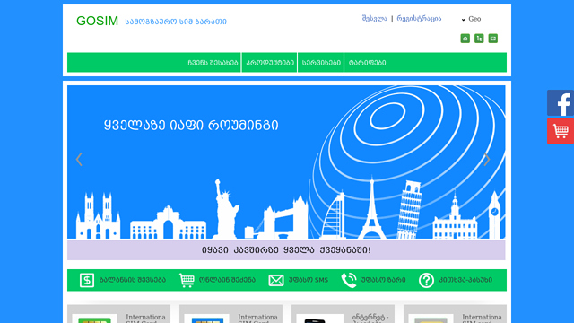The width and height of the screenshot is (574, 323).
Task: Click the კითხვა-პასუხი link
Action: tap(465, 280)
